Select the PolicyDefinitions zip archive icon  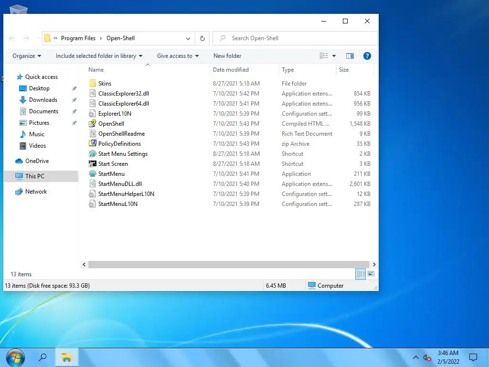(92, 143)
